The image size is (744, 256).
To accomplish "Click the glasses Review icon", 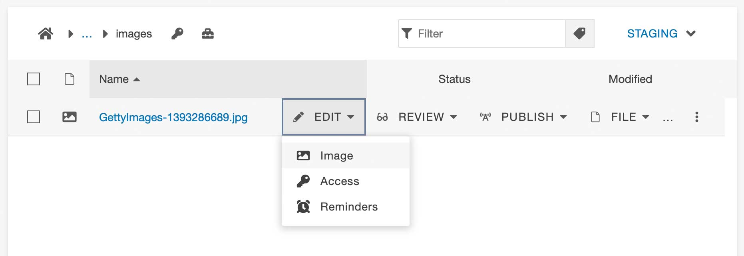I will point(382,117).
